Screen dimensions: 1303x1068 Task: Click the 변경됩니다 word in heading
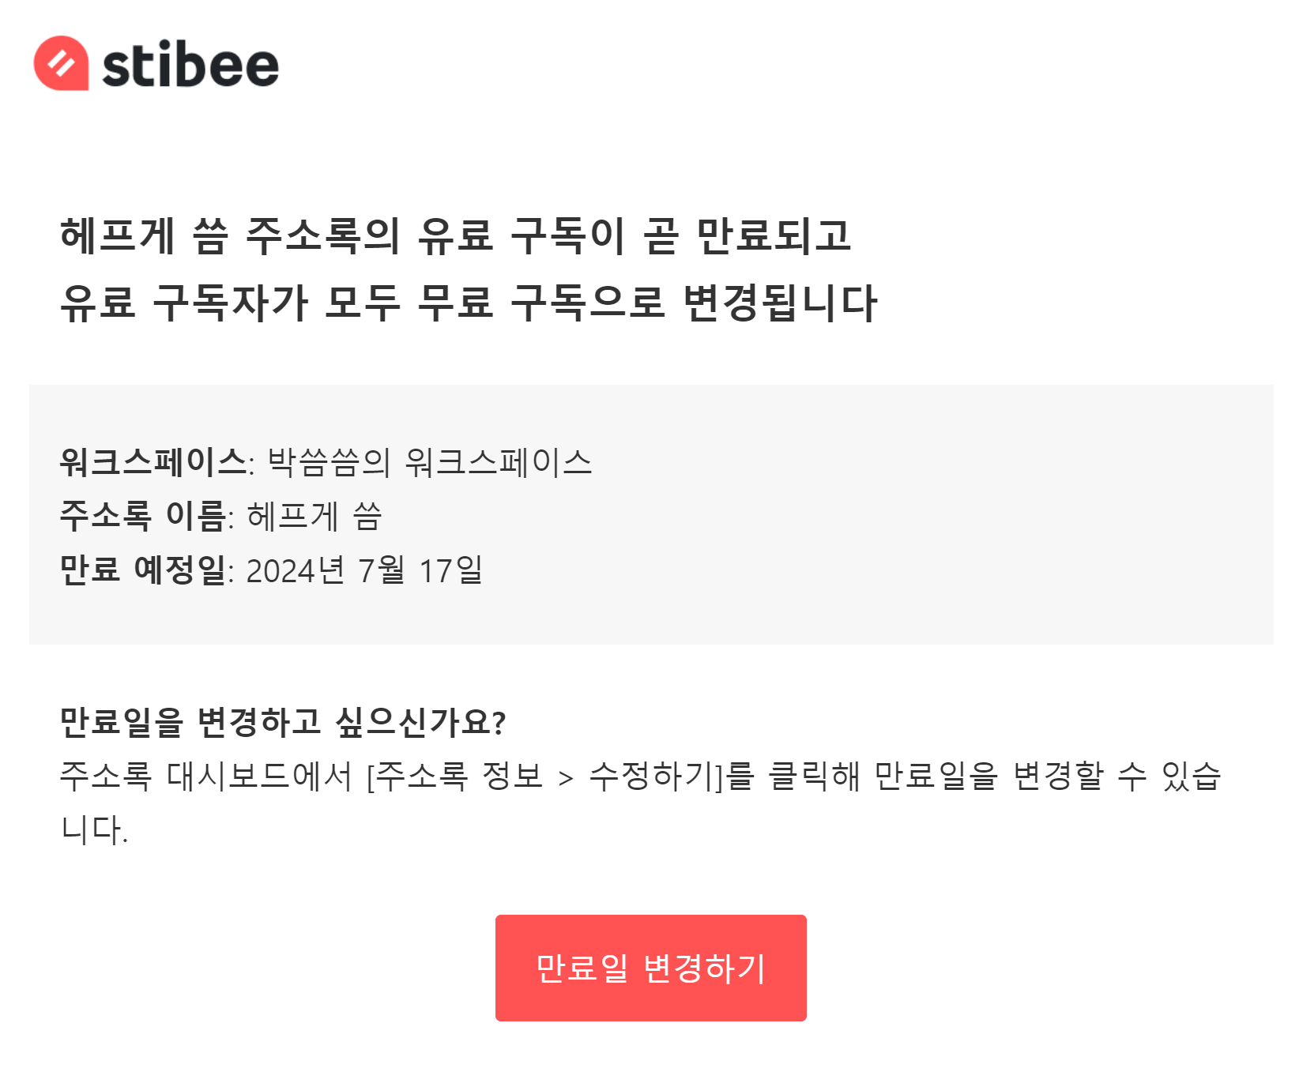[780, 303]
